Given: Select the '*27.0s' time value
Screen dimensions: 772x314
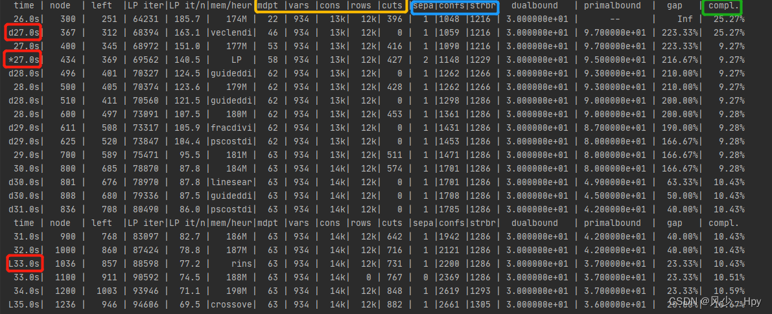Looking at the screenshot, I should point(23,60).
